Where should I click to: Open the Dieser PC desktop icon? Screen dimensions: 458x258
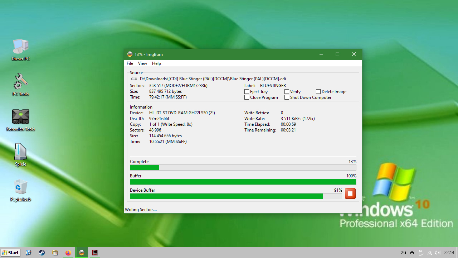[x=21, y=49]
